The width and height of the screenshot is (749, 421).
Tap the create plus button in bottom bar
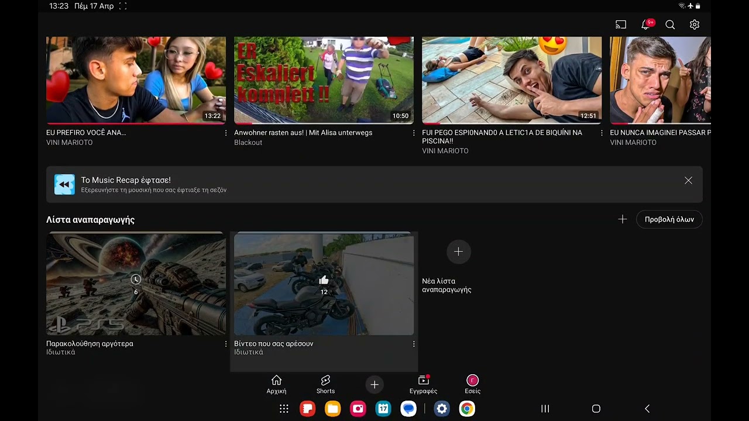click(x=374, y=384)
